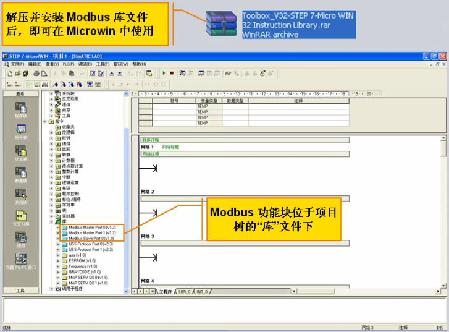This screenshot has height=332, width=449.
Task: Click the Apply Symbols toolbar icon
Action: click(90, 84)
